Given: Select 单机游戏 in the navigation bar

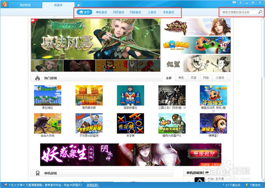Looking at the screenshot, I should pyautogui.click(x=102, y=12).
